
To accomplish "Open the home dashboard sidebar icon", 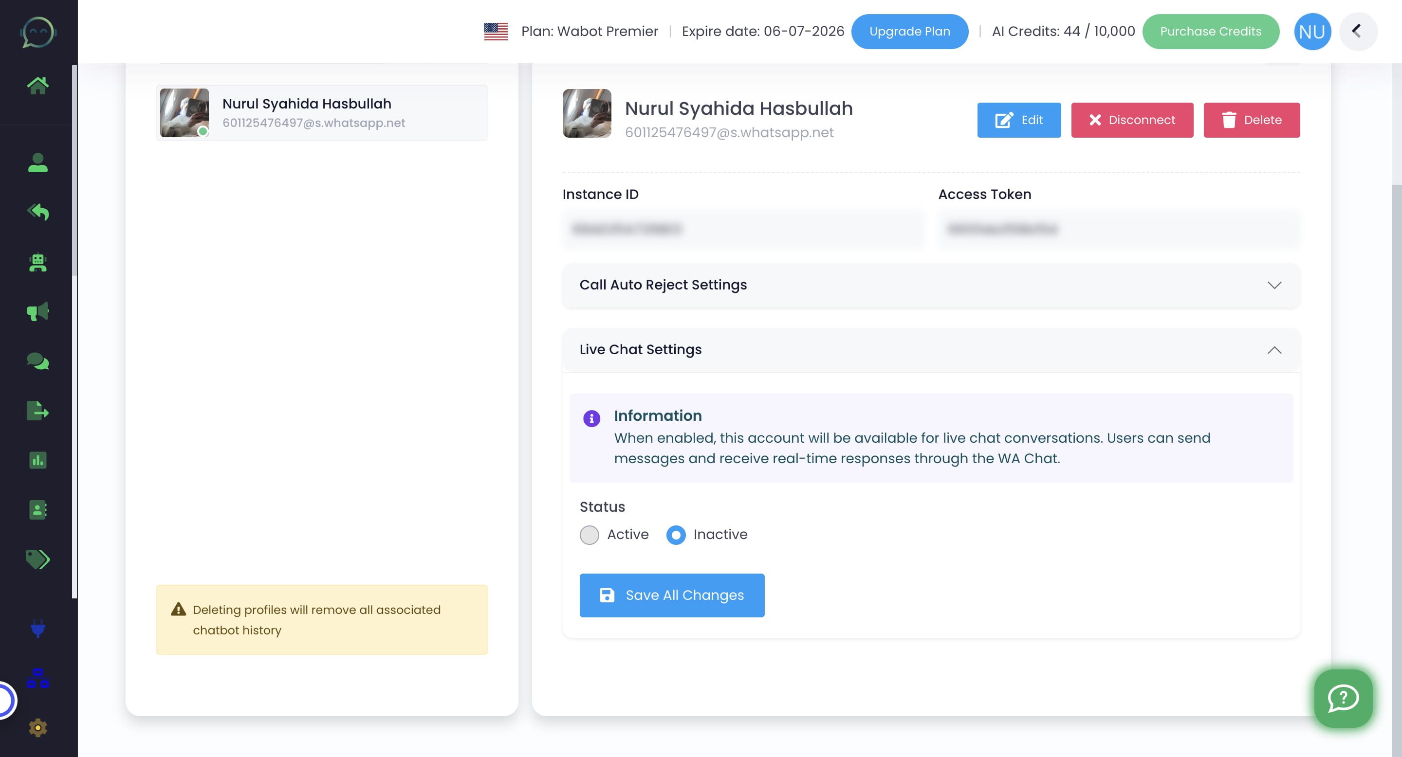I will click(x=37, y=85).
